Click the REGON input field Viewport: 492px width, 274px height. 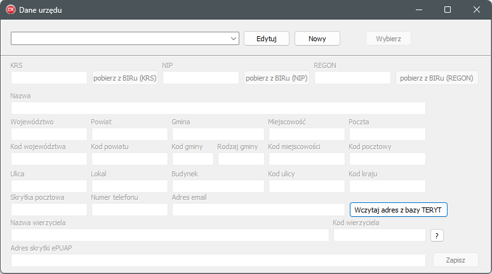click(x=352, y=78)
